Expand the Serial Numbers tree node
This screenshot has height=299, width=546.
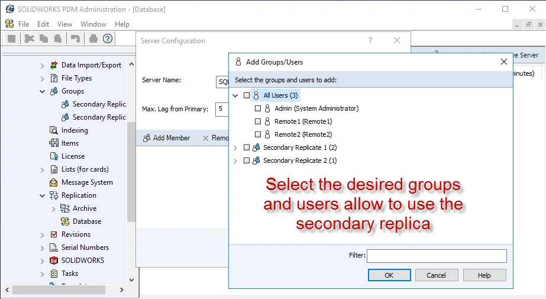(42, 248)
